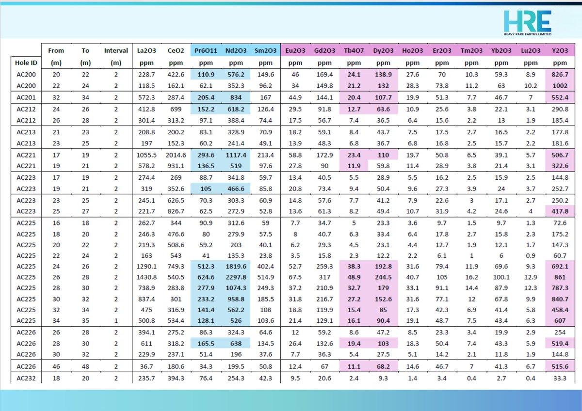Viewport: 582px width, 411px height.
Task: Select the Nd2O3 value '2297.8'
Action: tap(236, 277)
